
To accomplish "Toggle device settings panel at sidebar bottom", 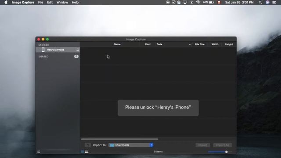I will coord(39,152).
